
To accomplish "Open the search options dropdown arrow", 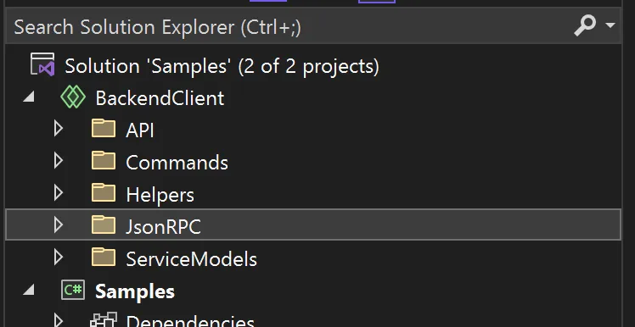I will [610, 26].
